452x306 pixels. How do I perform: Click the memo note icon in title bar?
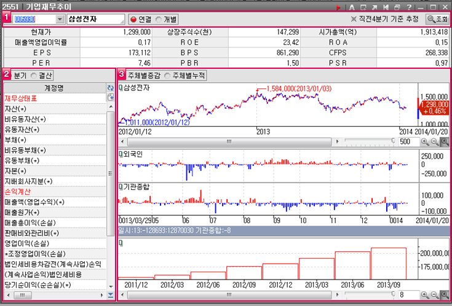pyautogui.click(x=363, y=7)
